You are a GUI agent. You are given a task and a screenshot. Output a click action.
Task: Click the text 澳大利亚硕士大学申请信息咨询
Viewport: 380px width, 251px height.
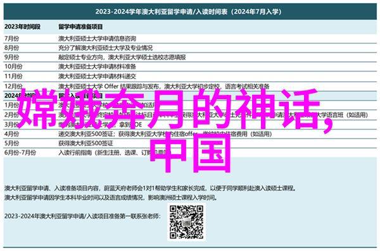click(97, 39)
